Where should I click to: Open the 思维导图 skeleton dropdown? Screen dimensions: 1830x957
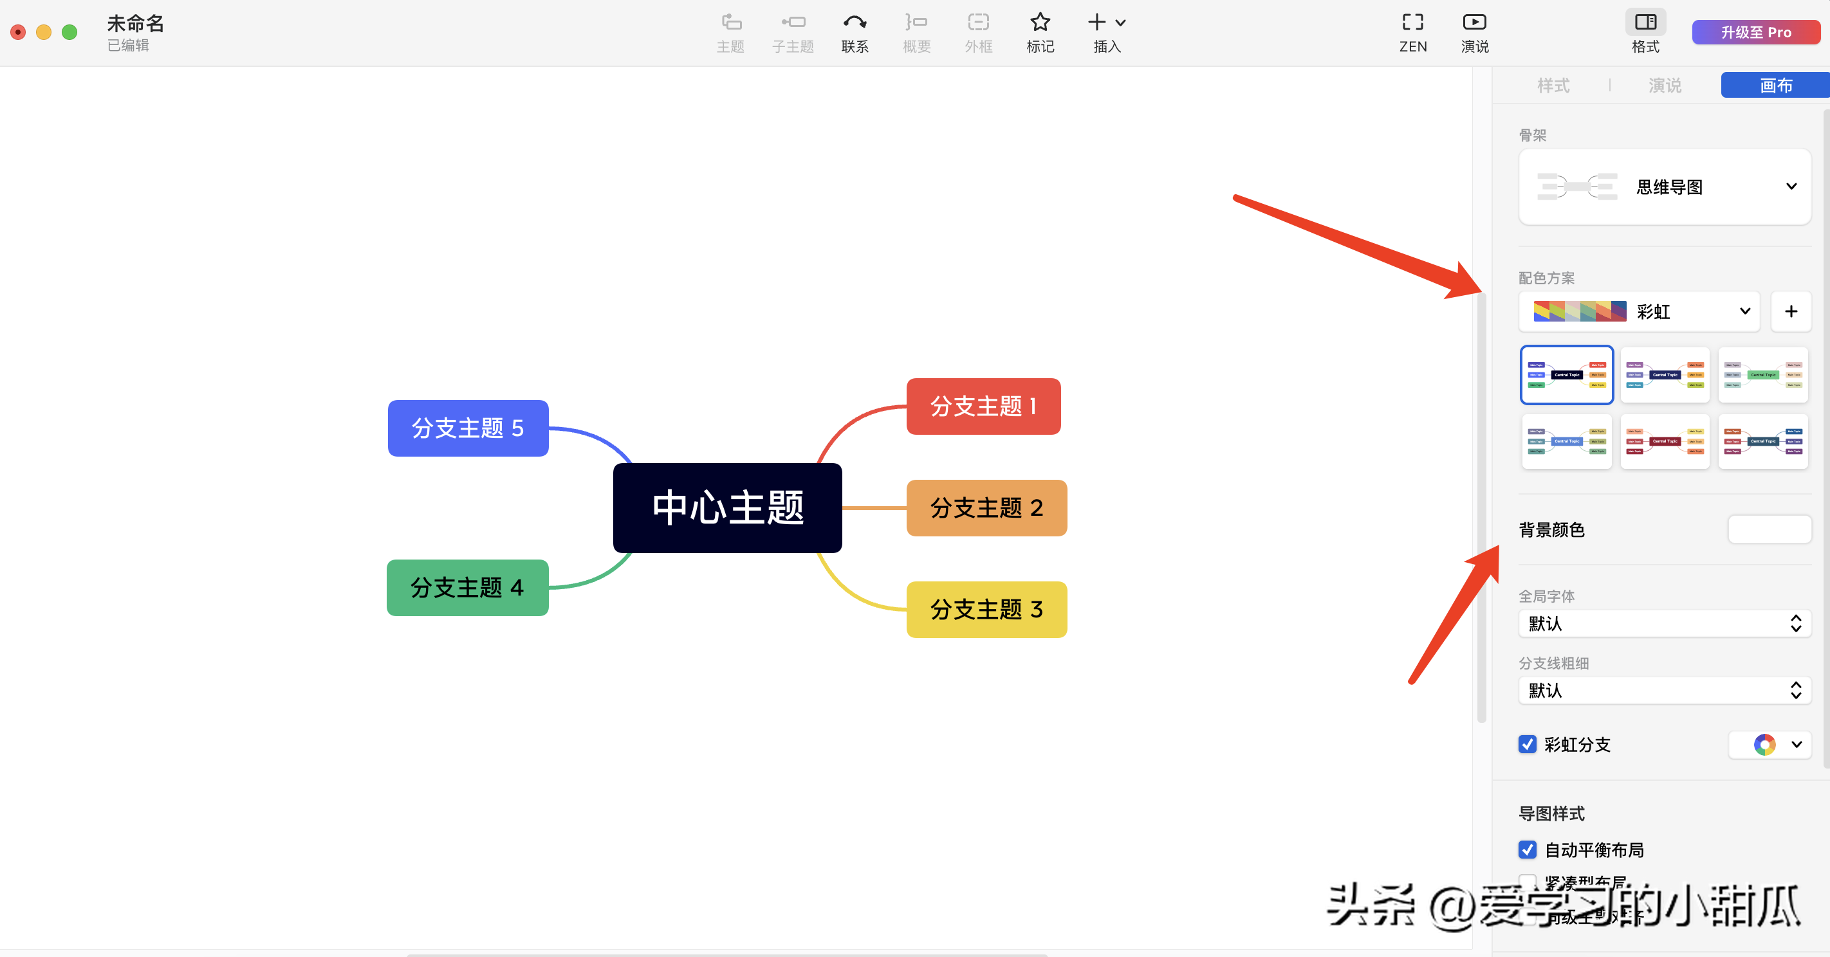tap(1665, 187)
